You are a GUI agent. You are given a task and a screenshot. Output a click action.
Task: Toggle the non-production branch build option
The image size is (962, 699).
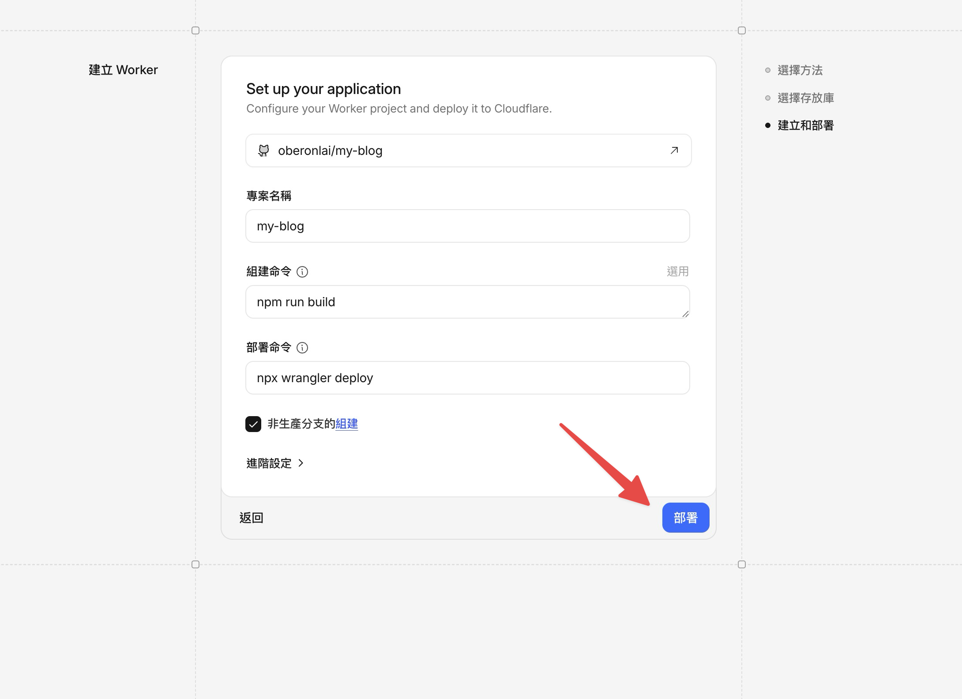click(x=253, y=424)
